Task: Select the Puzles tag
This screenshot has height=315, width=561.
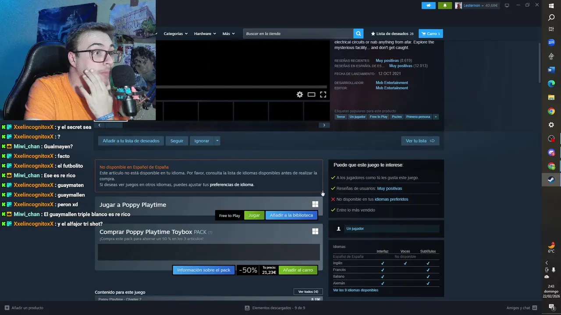Action: (397, 117)
